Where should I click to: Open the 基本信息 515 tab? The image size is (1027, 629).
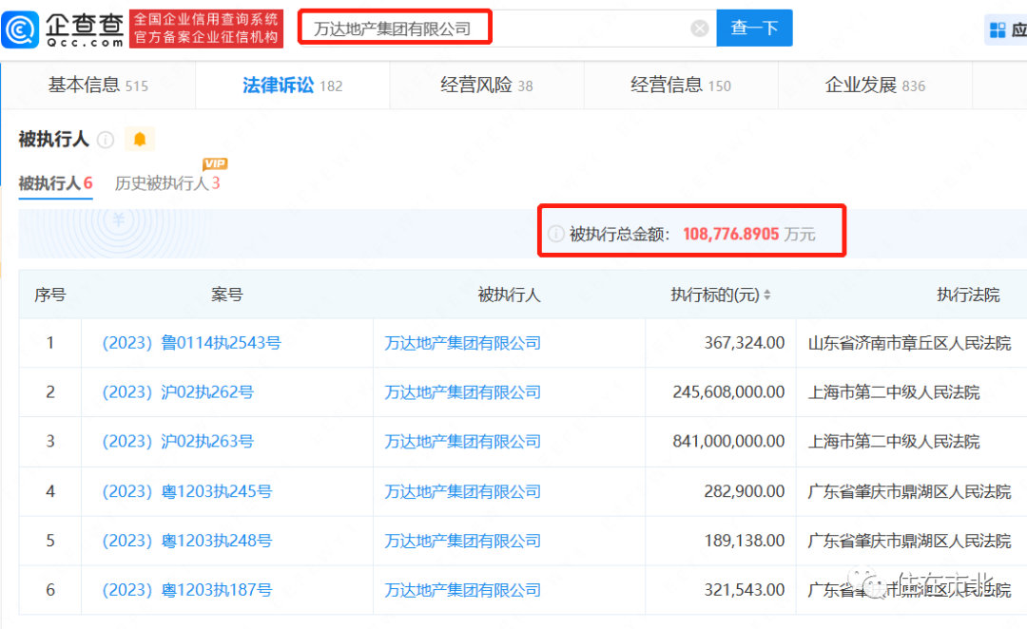coord(98,86)
